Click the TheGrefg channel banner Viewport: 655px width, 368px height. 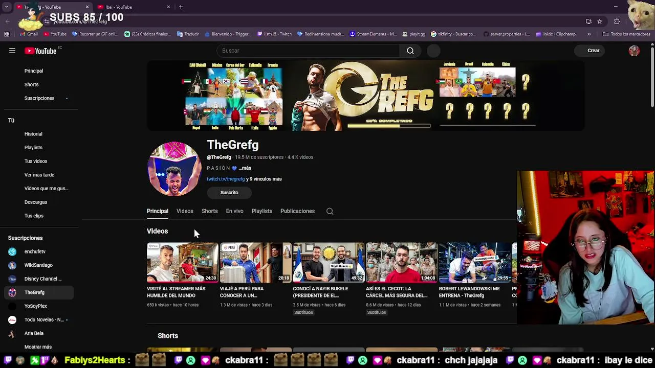[x=365, y=96]
